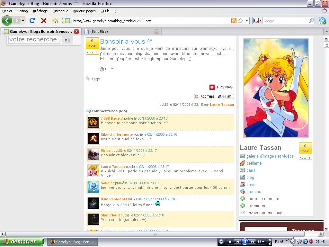Click Shin Cloud commenter name
The height and width of the screenshot is (247, 329).
pyautogui.click(x=110, y=215)
